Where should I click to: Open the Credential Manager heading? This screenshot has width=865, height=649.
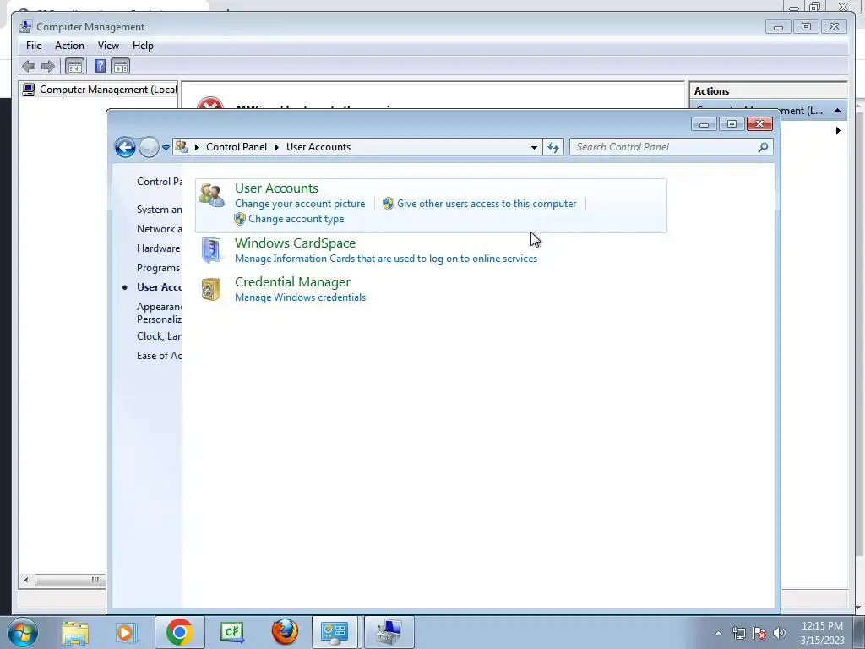pos(292,282)
